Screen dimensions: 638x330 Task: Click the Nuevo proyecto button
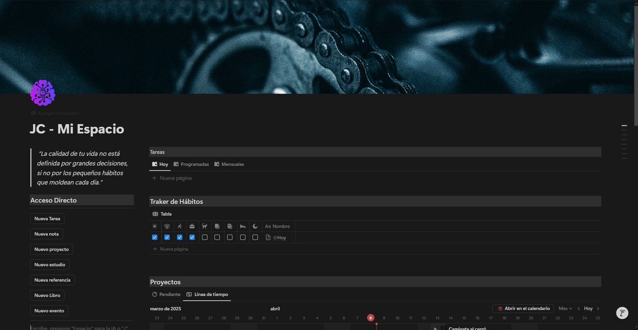(52, 249)
